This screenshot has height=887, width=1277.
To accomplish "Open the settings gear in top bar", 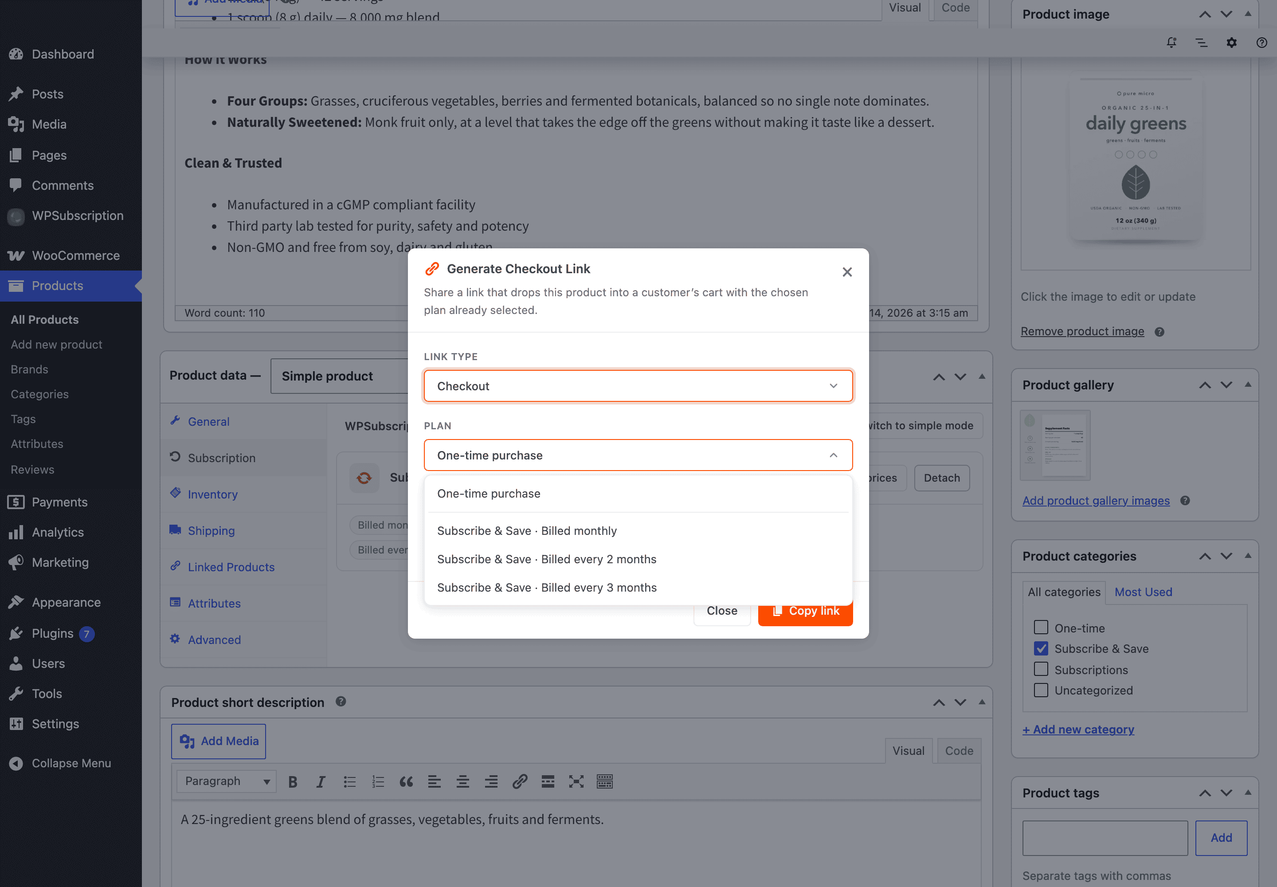I will 1231,43.
